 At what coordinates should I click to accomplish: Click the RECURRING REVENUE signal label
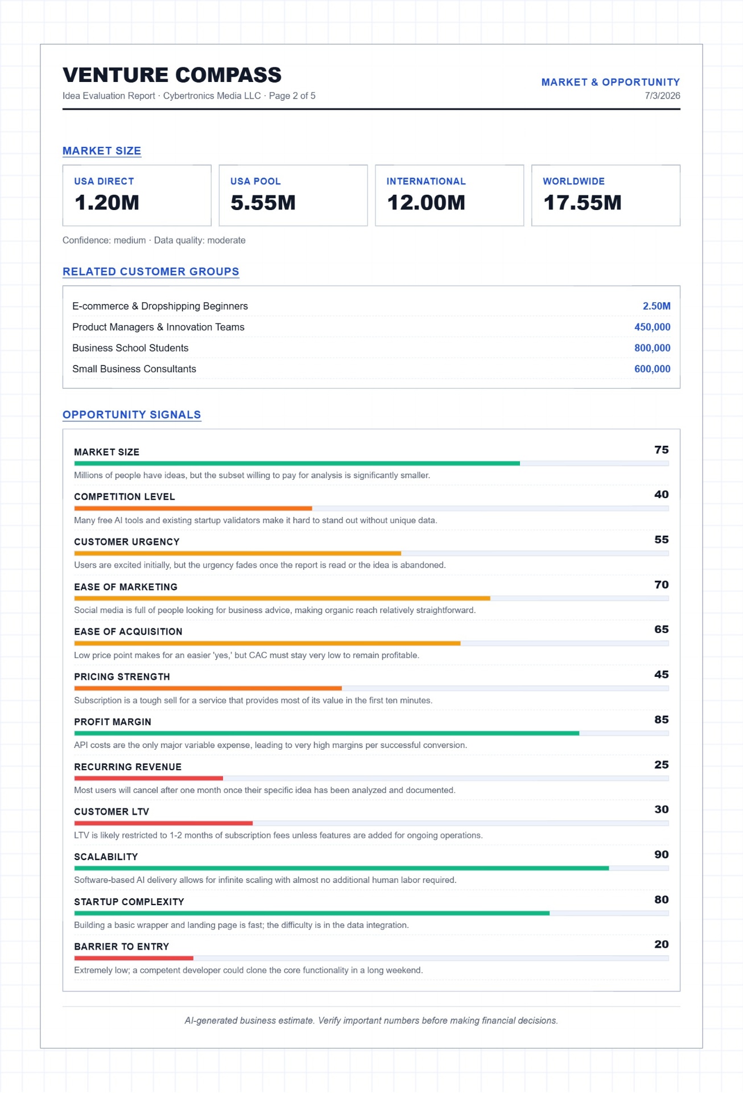128,767
